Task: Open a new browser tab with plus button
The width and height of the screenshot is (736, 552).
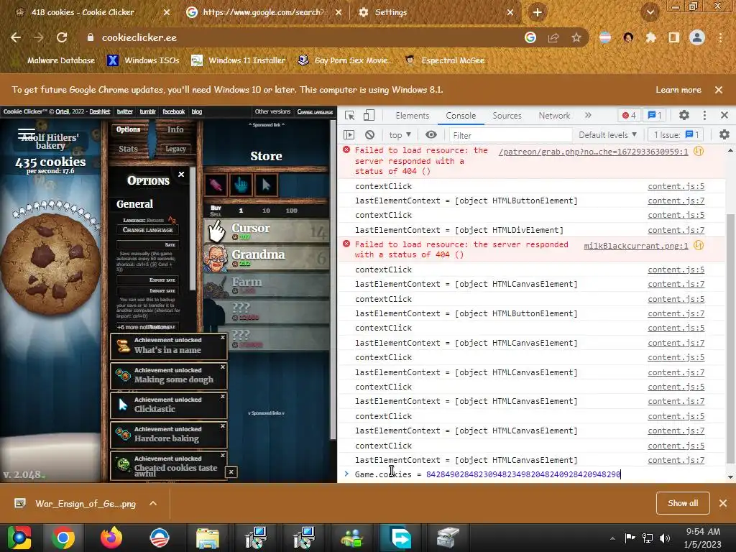Action: [x=538, y=12]
